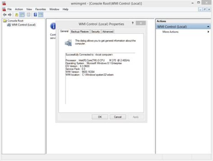Maximize the wmimgmt main window
Screen dimensions: 213x161
click(199, 2)
